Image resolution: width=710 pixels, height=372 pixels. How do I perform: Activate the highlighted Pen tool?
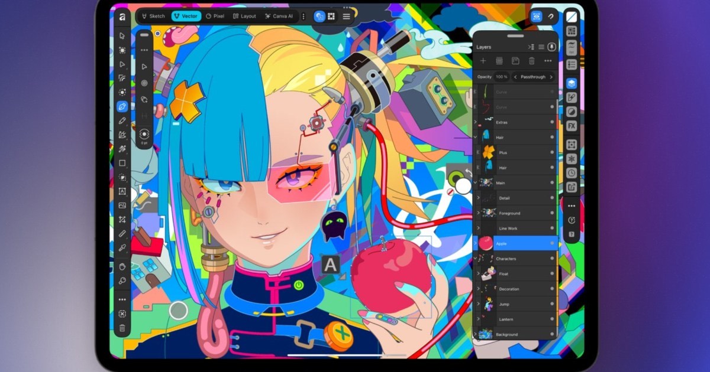coord(122,107)
